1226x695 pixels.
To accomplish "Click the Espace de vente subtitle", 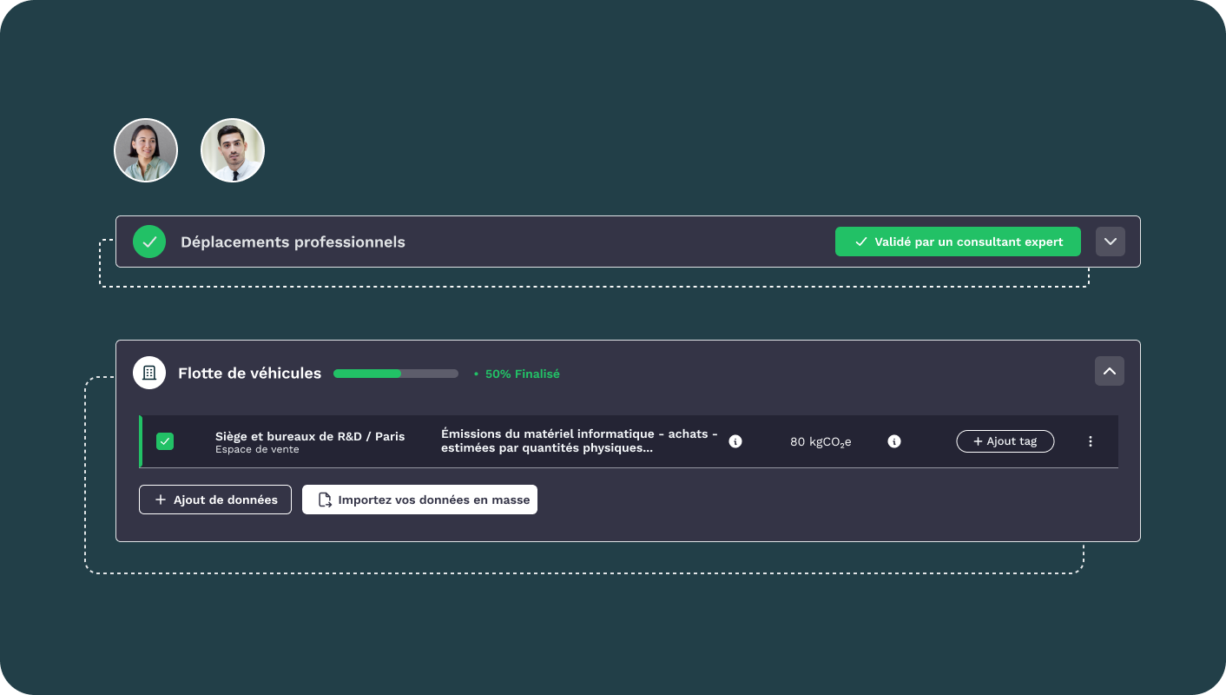I will point(257,449).
